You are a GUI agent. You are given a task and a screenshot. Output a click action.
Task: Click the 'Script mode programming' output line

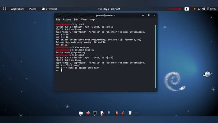tap(71, 52)
